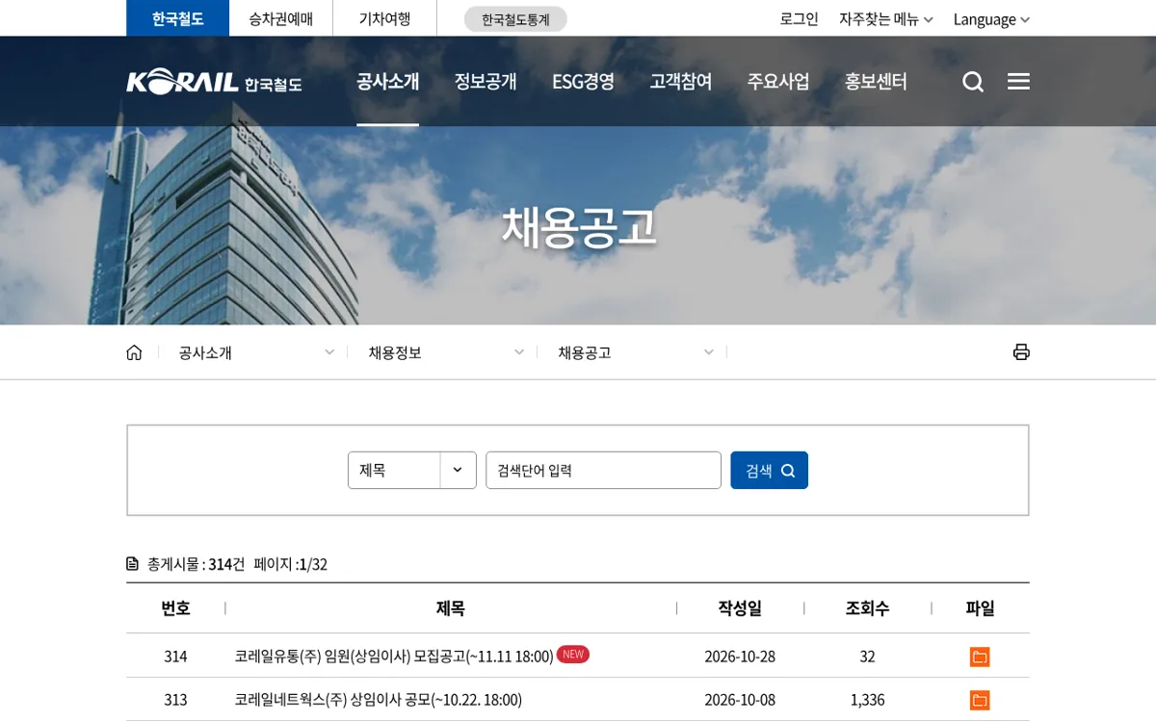Click the 총게시물 : 314건 count text
The width and height of the screenshot is (1156, 722).
196,564
